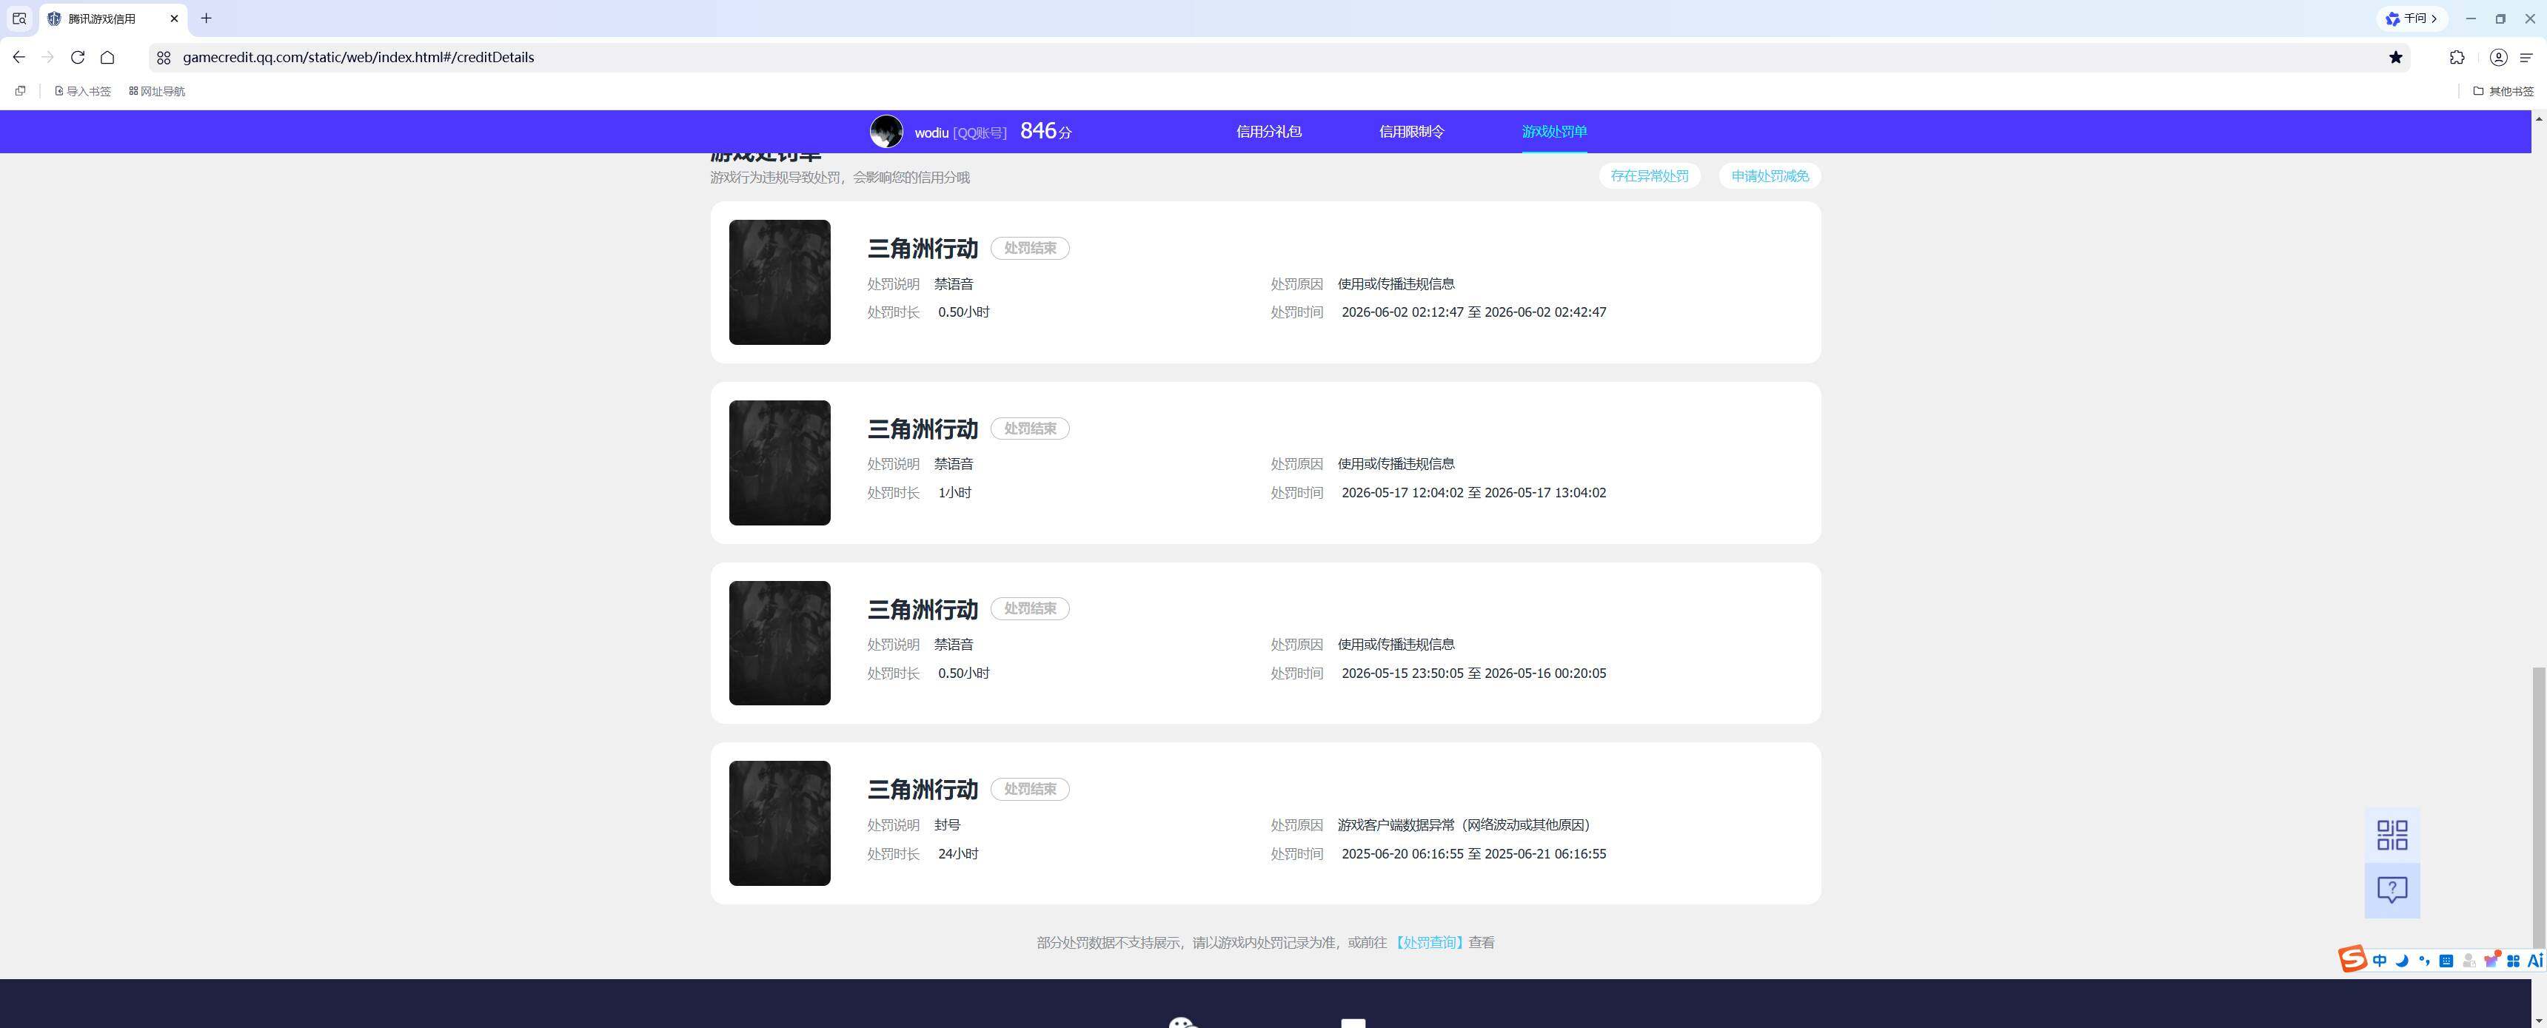Click game thumbnail of the 2026-05-17 penalty
The width and height of the screenshot is (2547, 1028).
[779, 463]
